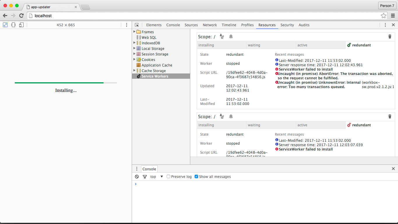Open the Security panel

[x=287, y=25]
